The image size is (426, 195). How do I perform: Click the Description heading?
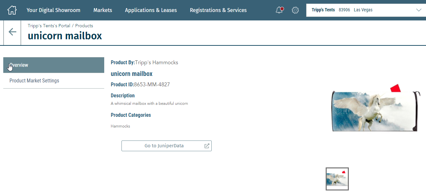point(122,96)
